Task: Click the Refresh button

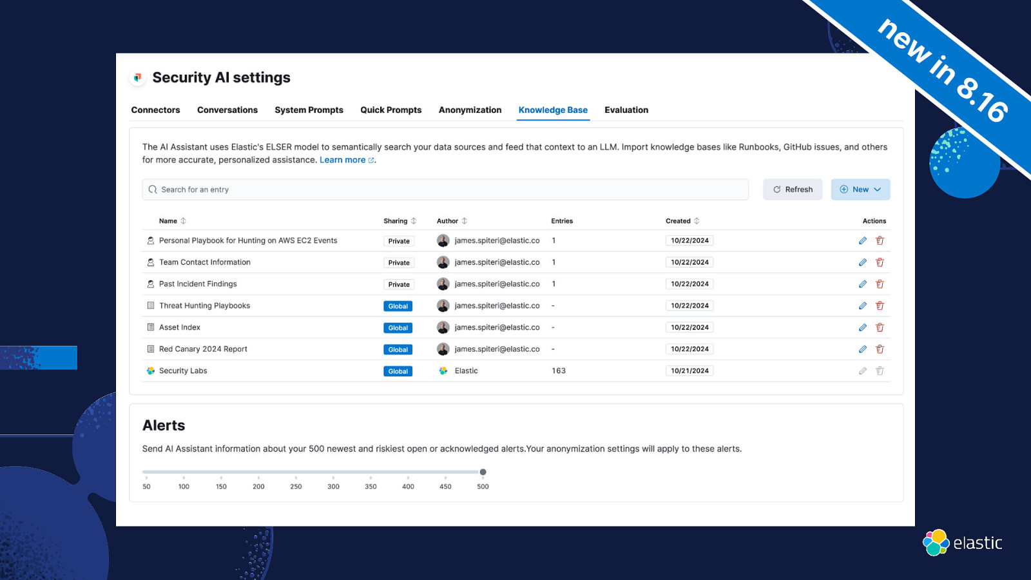Action: click(793, 189)
